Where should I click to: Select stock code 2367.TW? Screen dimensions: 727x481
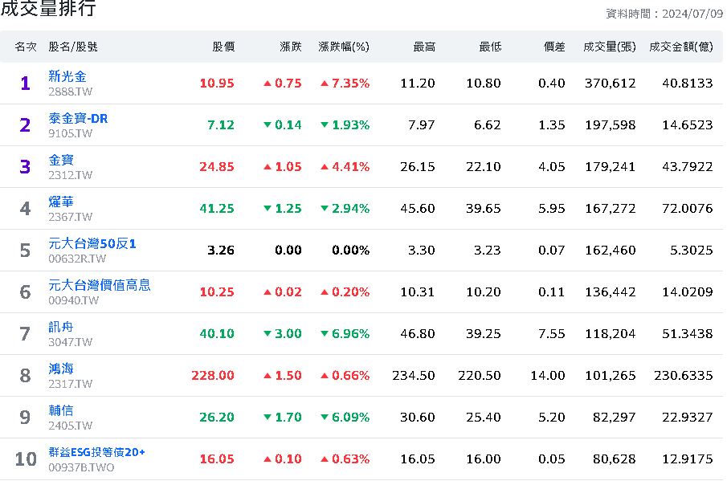click(x=70, y=217)
